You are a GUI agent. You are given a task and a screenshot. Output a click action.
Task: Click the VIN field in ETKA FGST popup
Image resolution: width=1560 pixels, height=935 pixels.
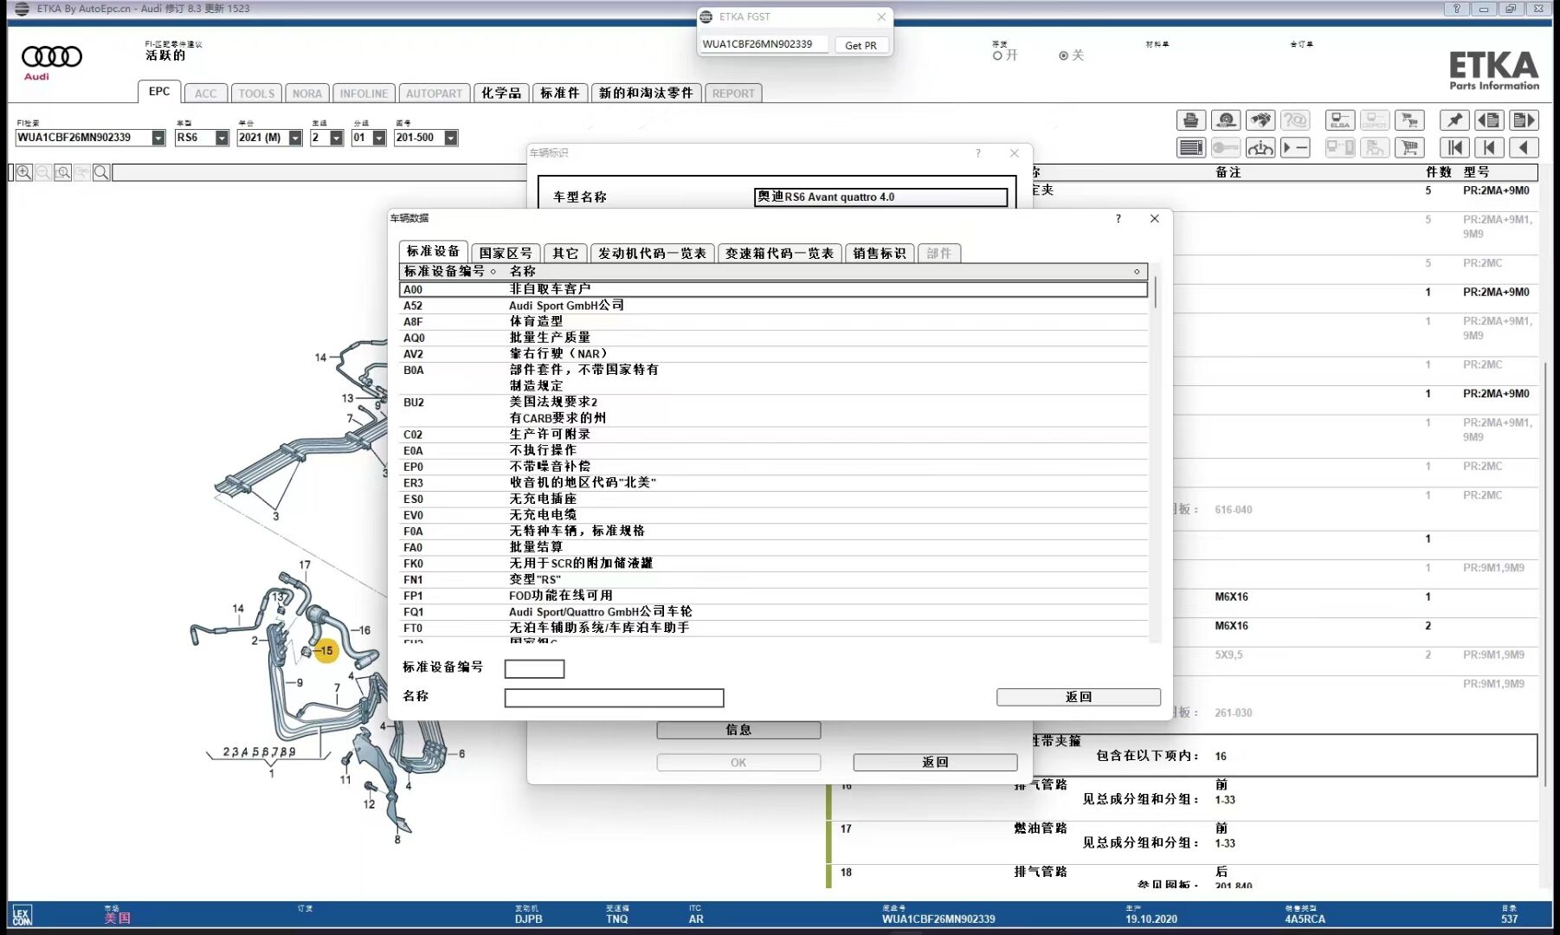click(x=763, y=44)
